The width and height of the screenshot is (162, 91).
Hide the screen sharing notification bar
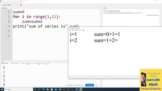[x=96, y=85]
